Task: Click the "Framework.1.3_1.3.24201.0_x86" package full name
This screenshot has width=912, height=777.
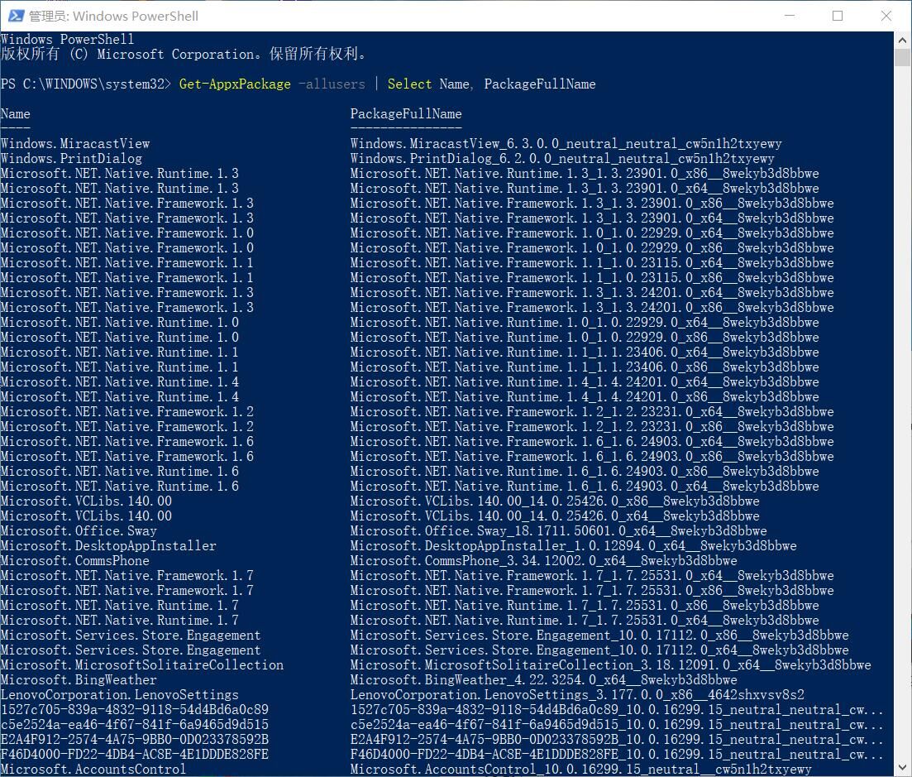Action: click(x=592, y=307)
